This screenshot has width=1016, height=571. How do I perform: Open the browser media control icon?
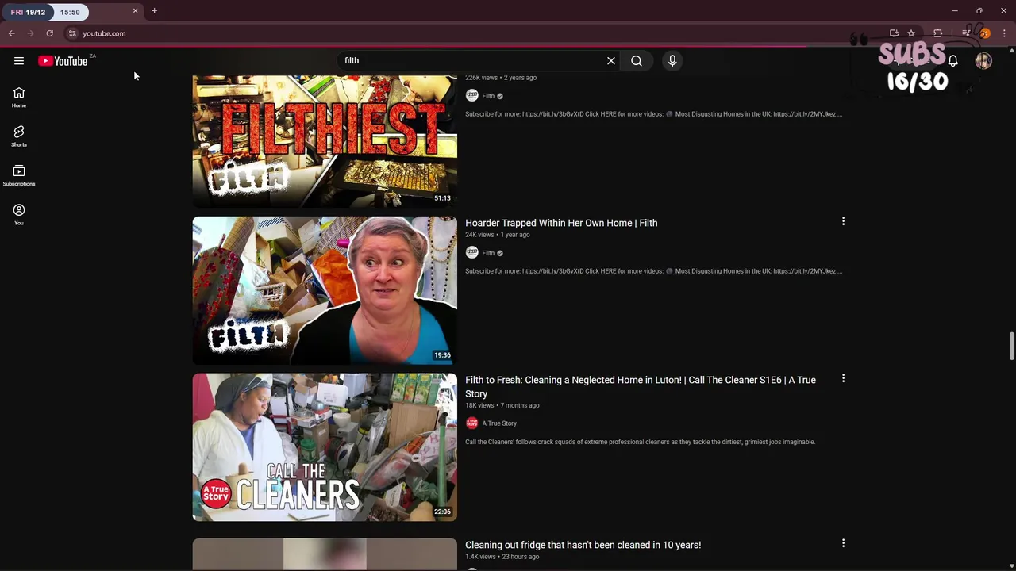click(966, 33)
